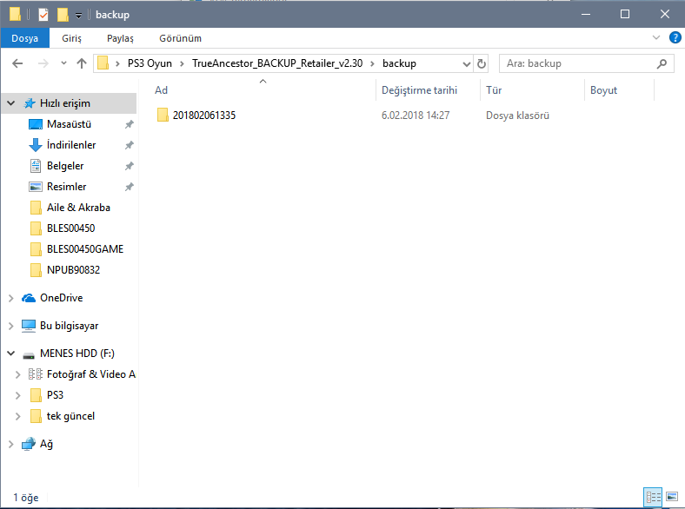Viewport: 685px width, 509px height.
Task: Click the pin icon next to Resimler
Action: 129,187
